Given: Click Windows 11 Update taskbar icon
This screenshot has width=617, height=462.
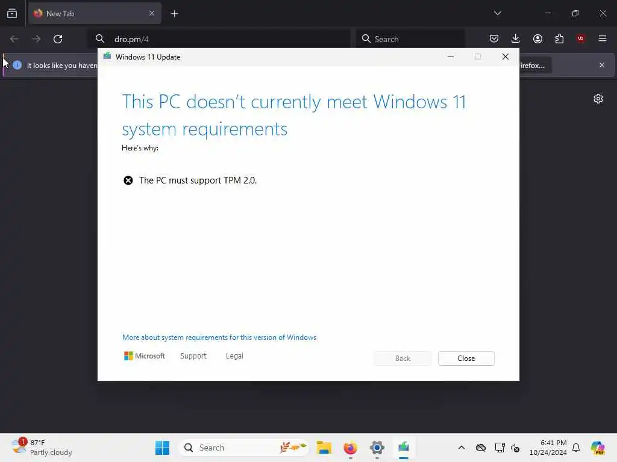Looking at the screenshot, I should tap(404, 448).
